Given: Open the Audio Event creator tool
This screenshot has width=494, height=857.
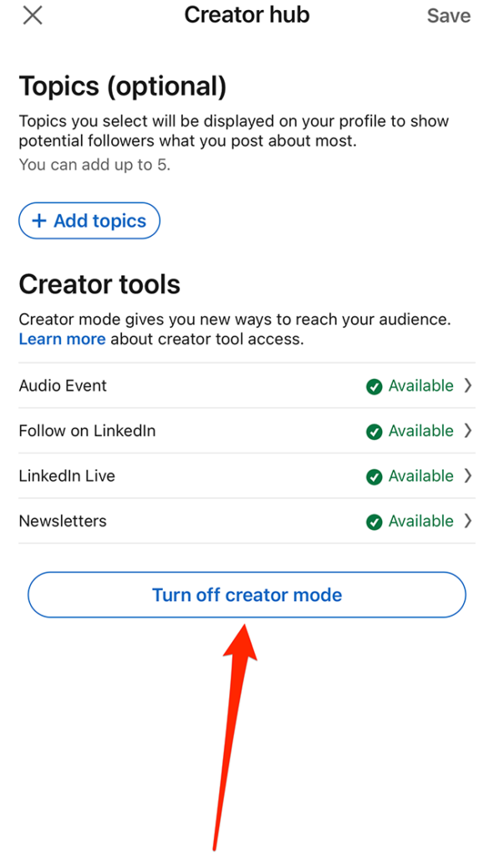Looking at the screenshot, I should [62, 387].
